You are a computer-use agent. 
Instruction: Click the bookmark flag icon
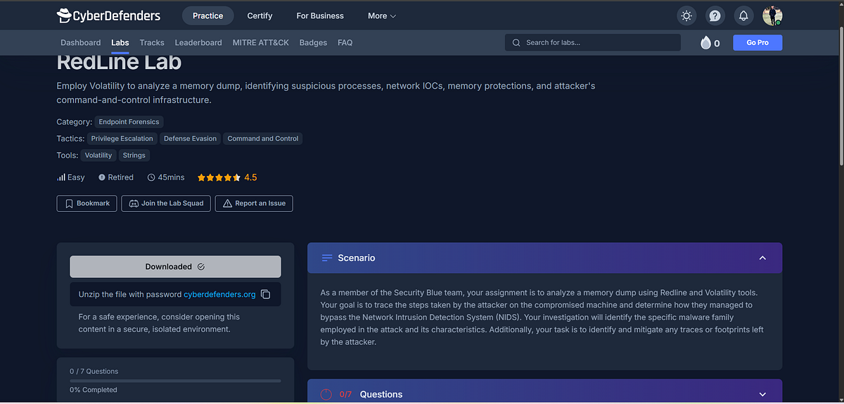tap(69, 203)
